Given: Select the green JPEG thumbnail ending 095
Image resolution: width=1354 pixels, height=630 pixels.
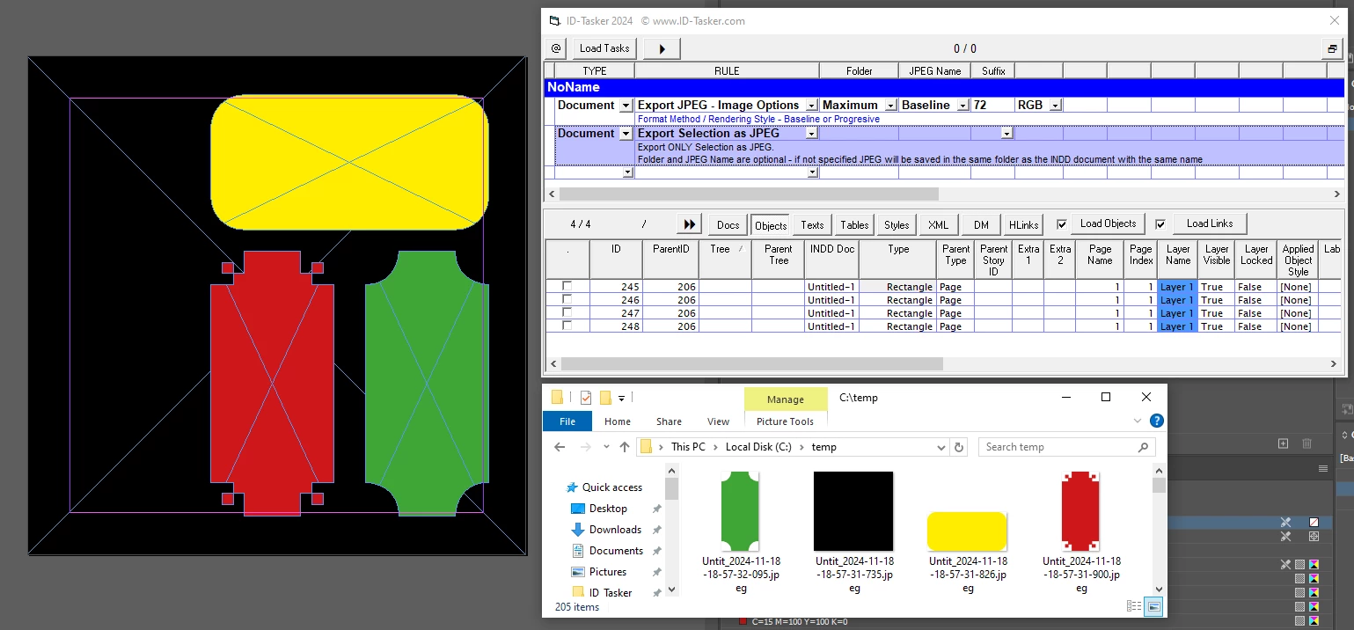Looking at the screenshot, I should tap(740, 511).
